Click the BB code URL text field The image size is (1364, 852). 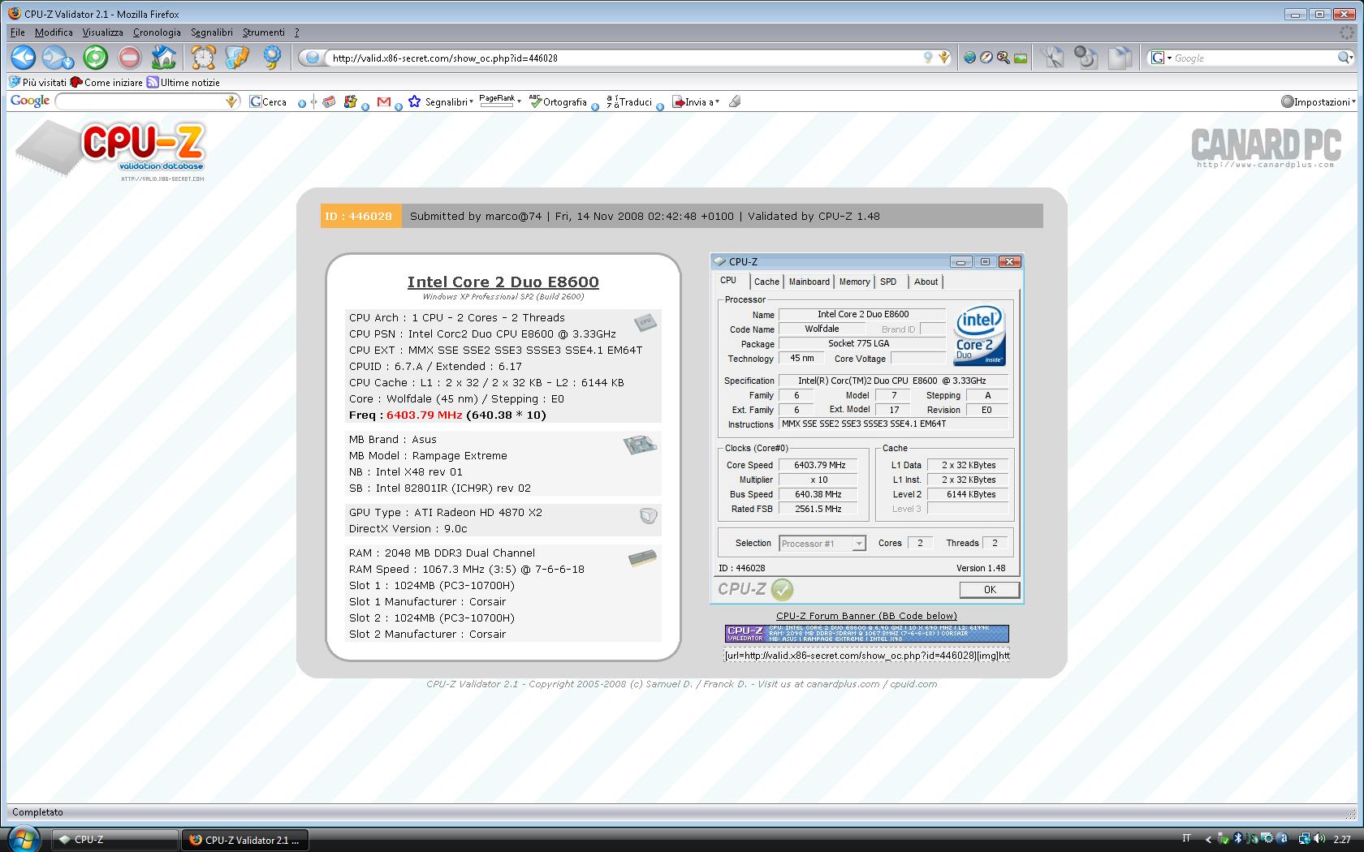coord(866,656)
